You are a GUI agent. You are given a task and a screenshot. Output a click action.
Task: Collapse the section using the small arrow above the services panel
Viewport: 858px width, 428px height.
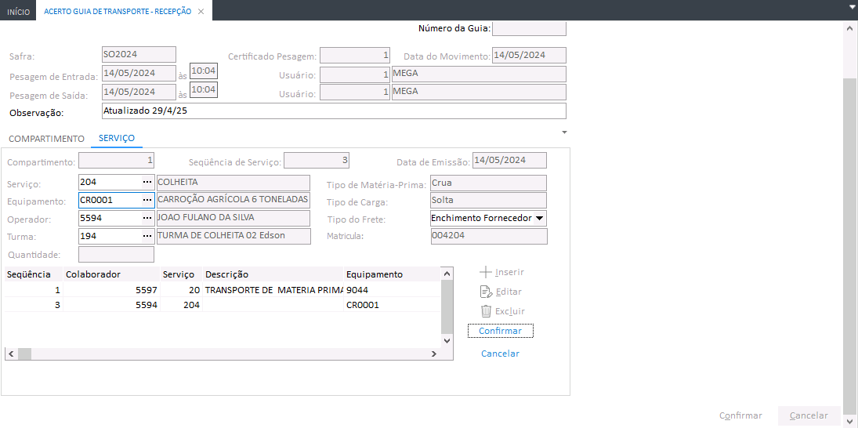565,132
